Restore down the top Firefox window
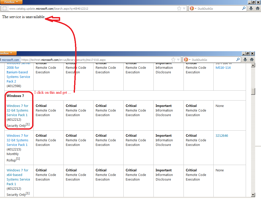Image resolution: width=261 pixels, height=220 pixels. [254, 2]
